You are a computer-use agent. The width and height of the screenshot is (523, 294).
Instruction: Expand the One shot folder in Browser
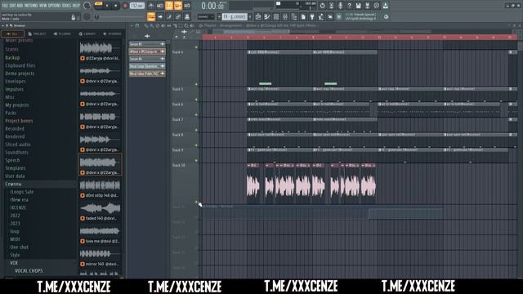click(19, 247)
